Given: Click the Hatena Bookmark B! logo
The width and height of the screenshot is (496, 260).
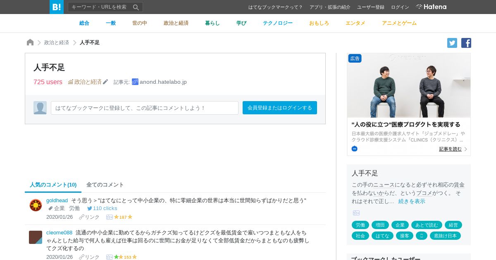Looking at the screenshot, I should coord(57,7).
